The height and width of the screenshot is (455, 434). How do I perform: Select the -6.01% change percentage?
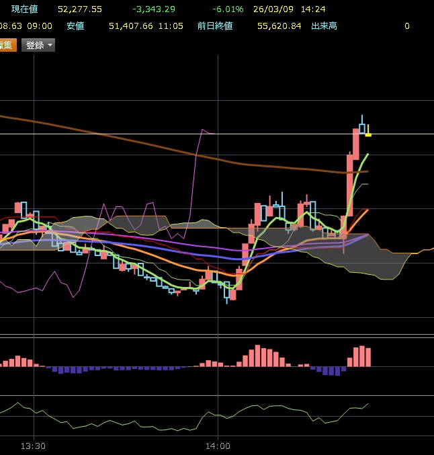click(228, 9)
